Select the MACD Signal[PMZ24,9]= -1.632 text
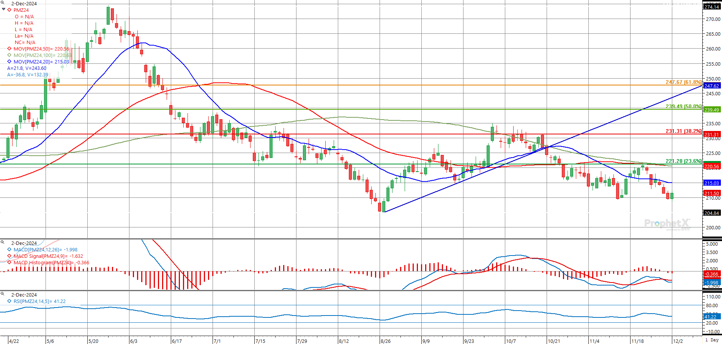 point(48,256)
